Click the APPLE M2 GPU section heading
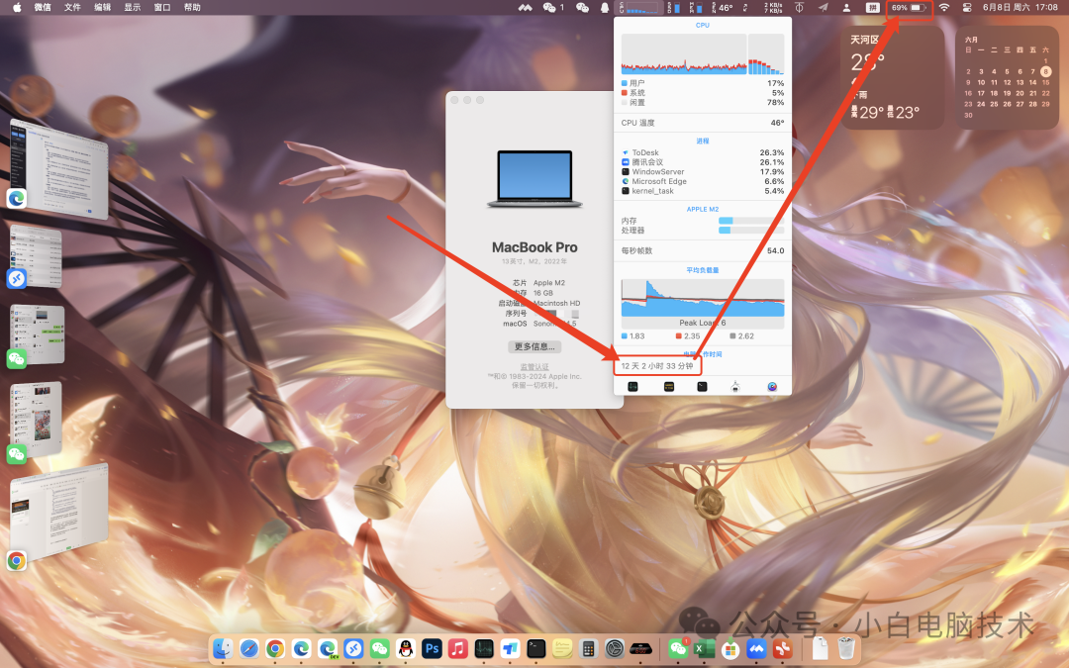 click(702, 209)
